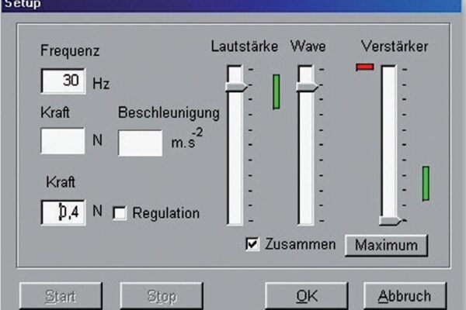Click the Wave slider handle
The width and height of the screenshot is (466, 310).
306,87
